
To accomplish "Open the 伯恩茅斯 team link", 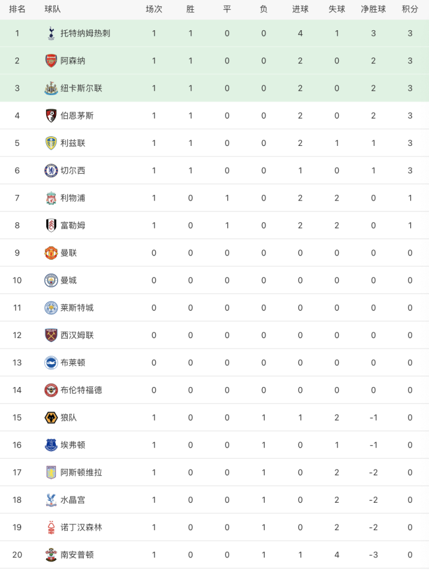I will pyautogui.click(x=77, y=116).
